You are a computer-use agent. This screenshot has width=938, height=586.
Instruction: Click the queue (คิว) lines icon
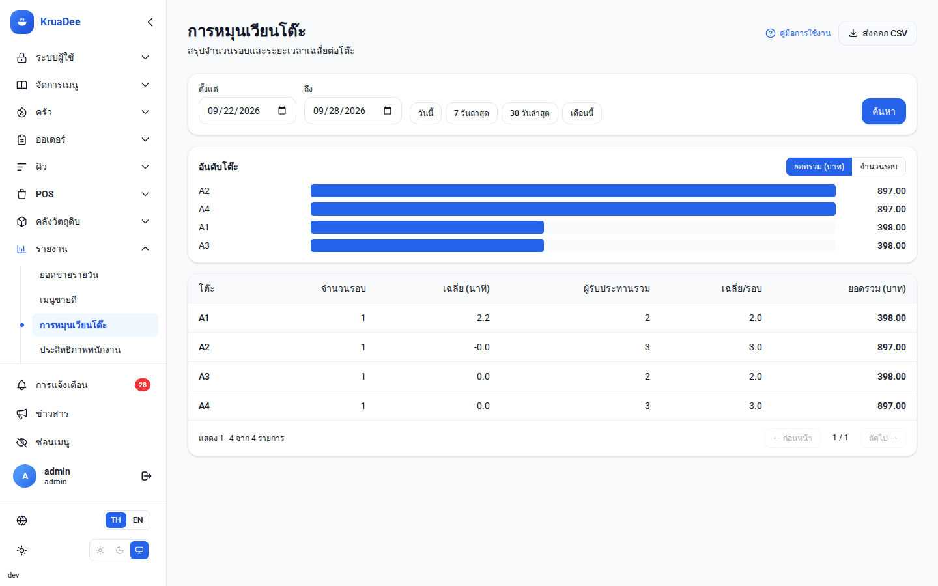(22, 167)
